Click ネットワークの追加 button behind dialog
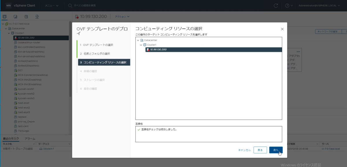The image size is (347, 167). 328,31
